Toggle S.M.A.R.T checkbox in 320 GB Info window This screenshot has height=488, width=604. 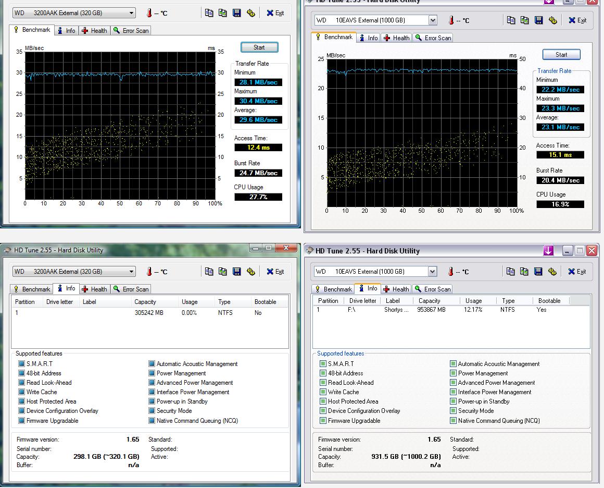[x=21, y=364]
